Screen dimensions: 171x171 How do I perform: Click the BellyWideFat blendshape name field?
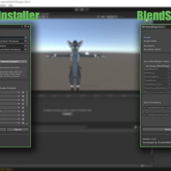pyautogui.click(x=155, y=69)
